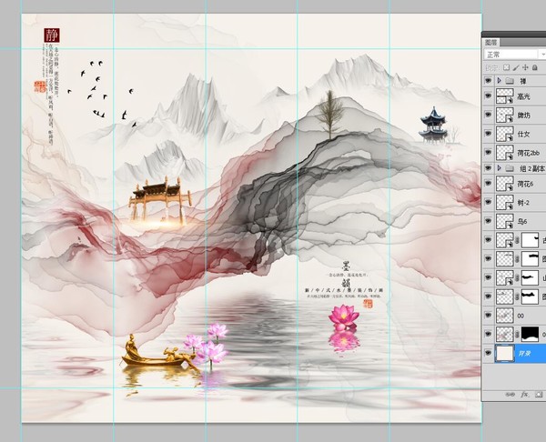Toggle the eye icon for 树-2 layer
Screen dimensions: 546x442
(x=488, y=202)
